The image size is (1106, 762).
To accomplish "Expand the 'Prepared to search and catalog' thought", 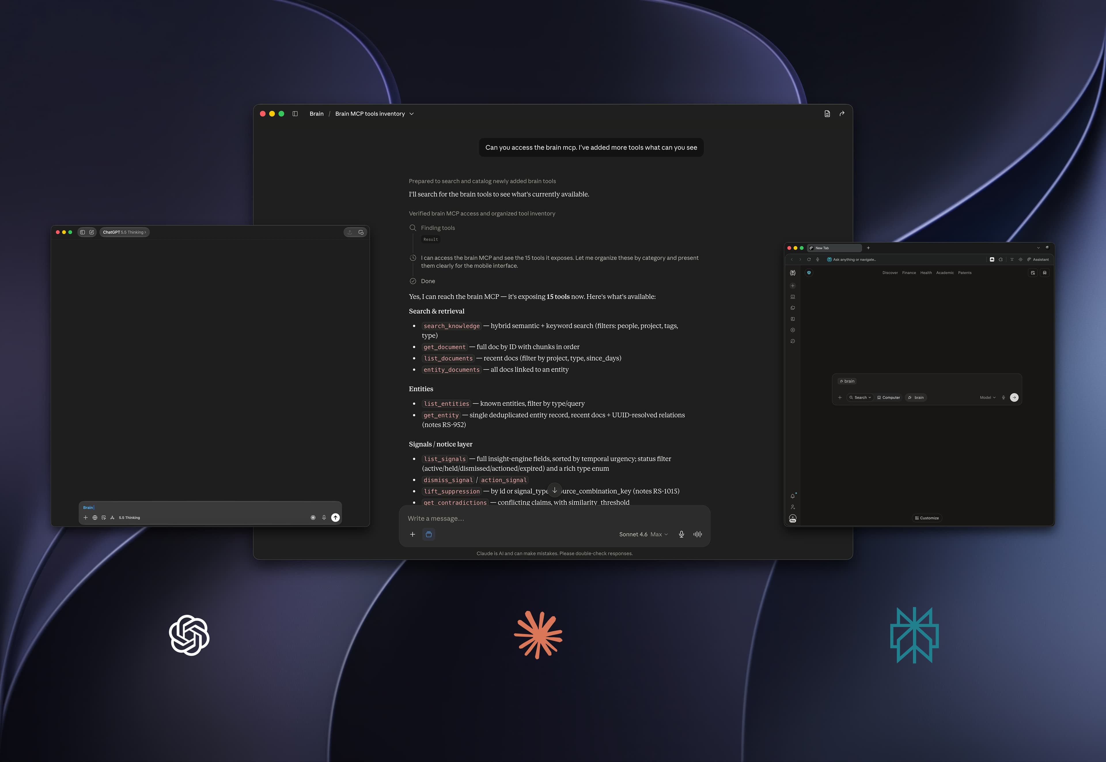I will tap(482, 181).
